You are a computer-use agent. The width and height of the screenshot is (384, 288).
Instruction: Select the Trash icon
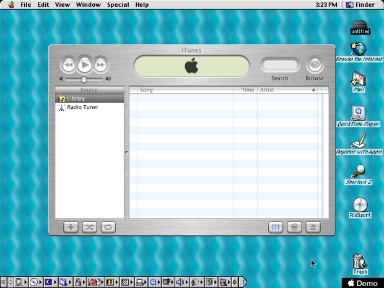click(360, 264)
